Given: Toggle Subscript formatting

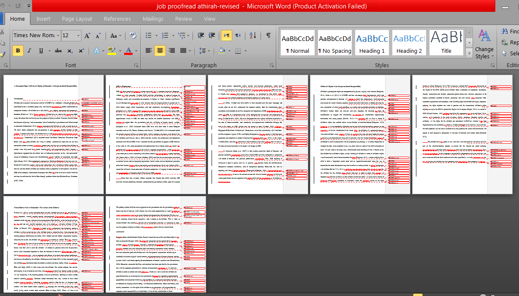Looking at the screenshot, I should pyautogui.click(x=71, y=51).
